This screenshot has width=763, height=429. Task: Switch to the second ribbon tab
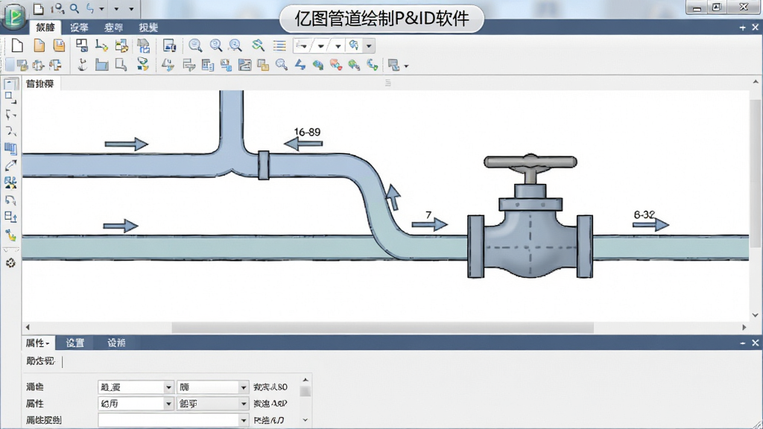click(x=79, y=28)
